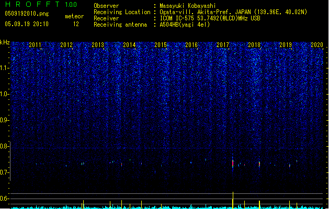This screenshot has height=209, width=329.
Task: Click the kHz axis unit label
Action: pos(5,42)
